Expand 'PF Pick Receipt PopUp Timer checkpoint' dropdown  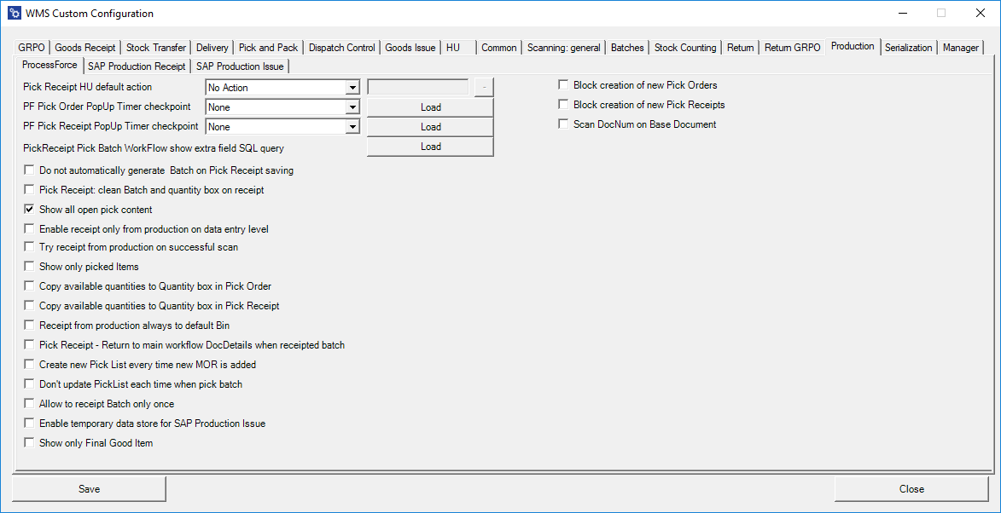352,126
